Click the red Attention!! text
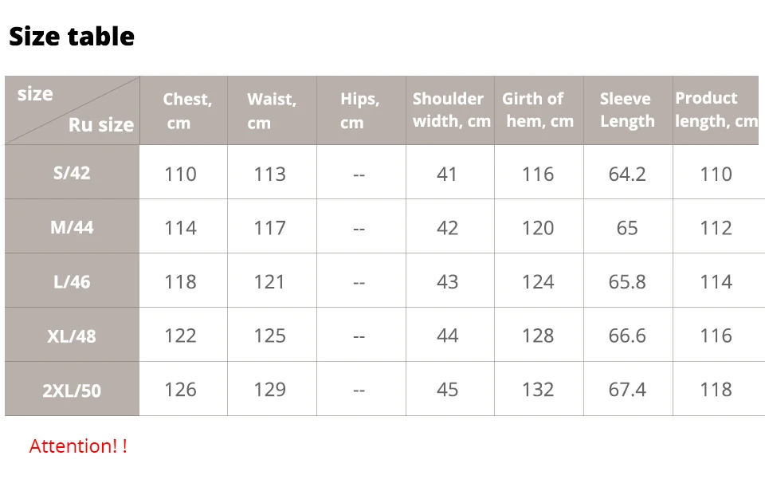Image resolution: width=765 pixels, height=479 pixels. (78, 446)
